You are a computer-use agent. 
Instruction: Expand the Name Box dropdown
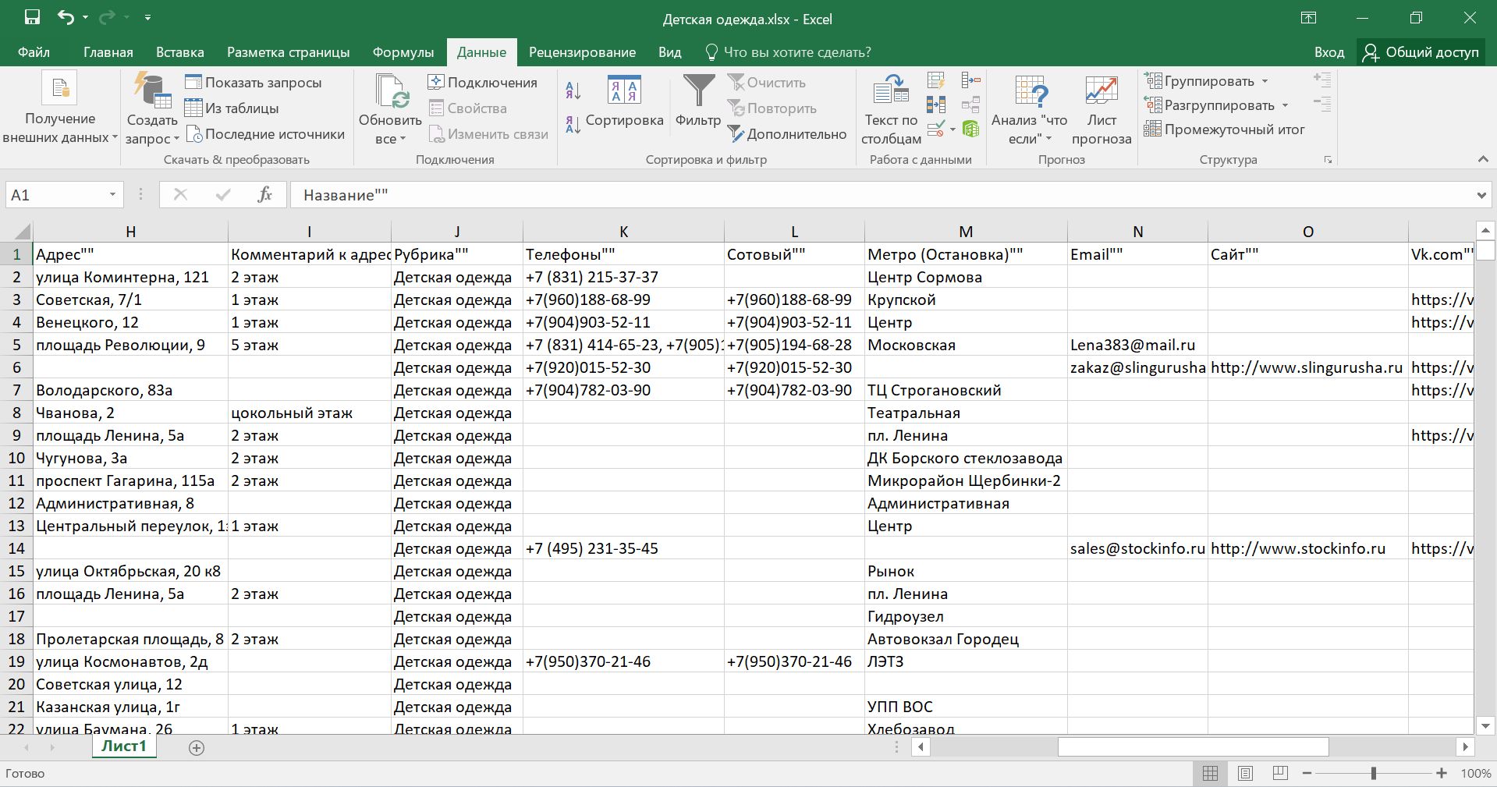click(112, 195)
